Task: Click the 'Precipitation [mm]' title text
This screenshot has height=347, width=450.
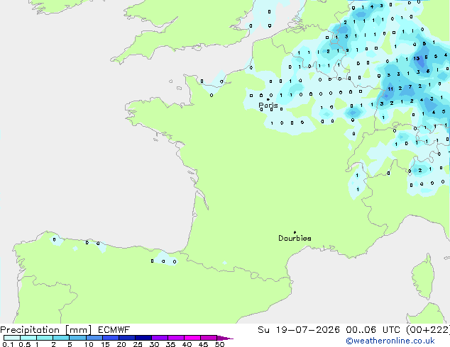Action: (x=46, y=330)
